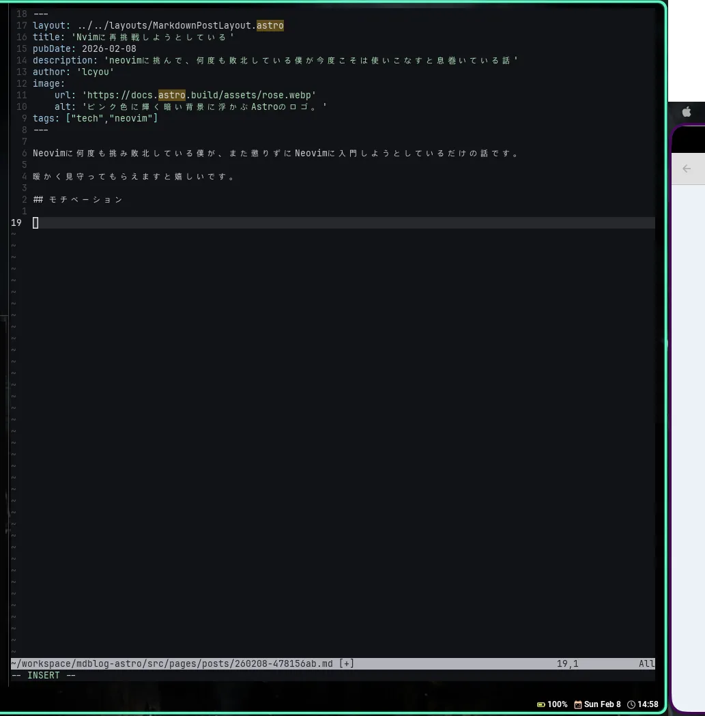Click line number 19 in the gutter
Image resolution: width=705 pixels, height=716 pixels.
[16, 223]
